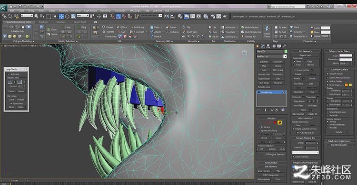Switch to the Create panel tab icon
The image size is (357, 185).
click(x=258, y=46)
